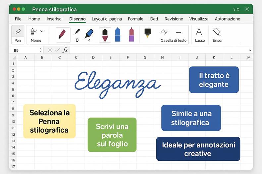Select the yellow 'Seleziona la Penna stilografica' box

tap(49, 121)
